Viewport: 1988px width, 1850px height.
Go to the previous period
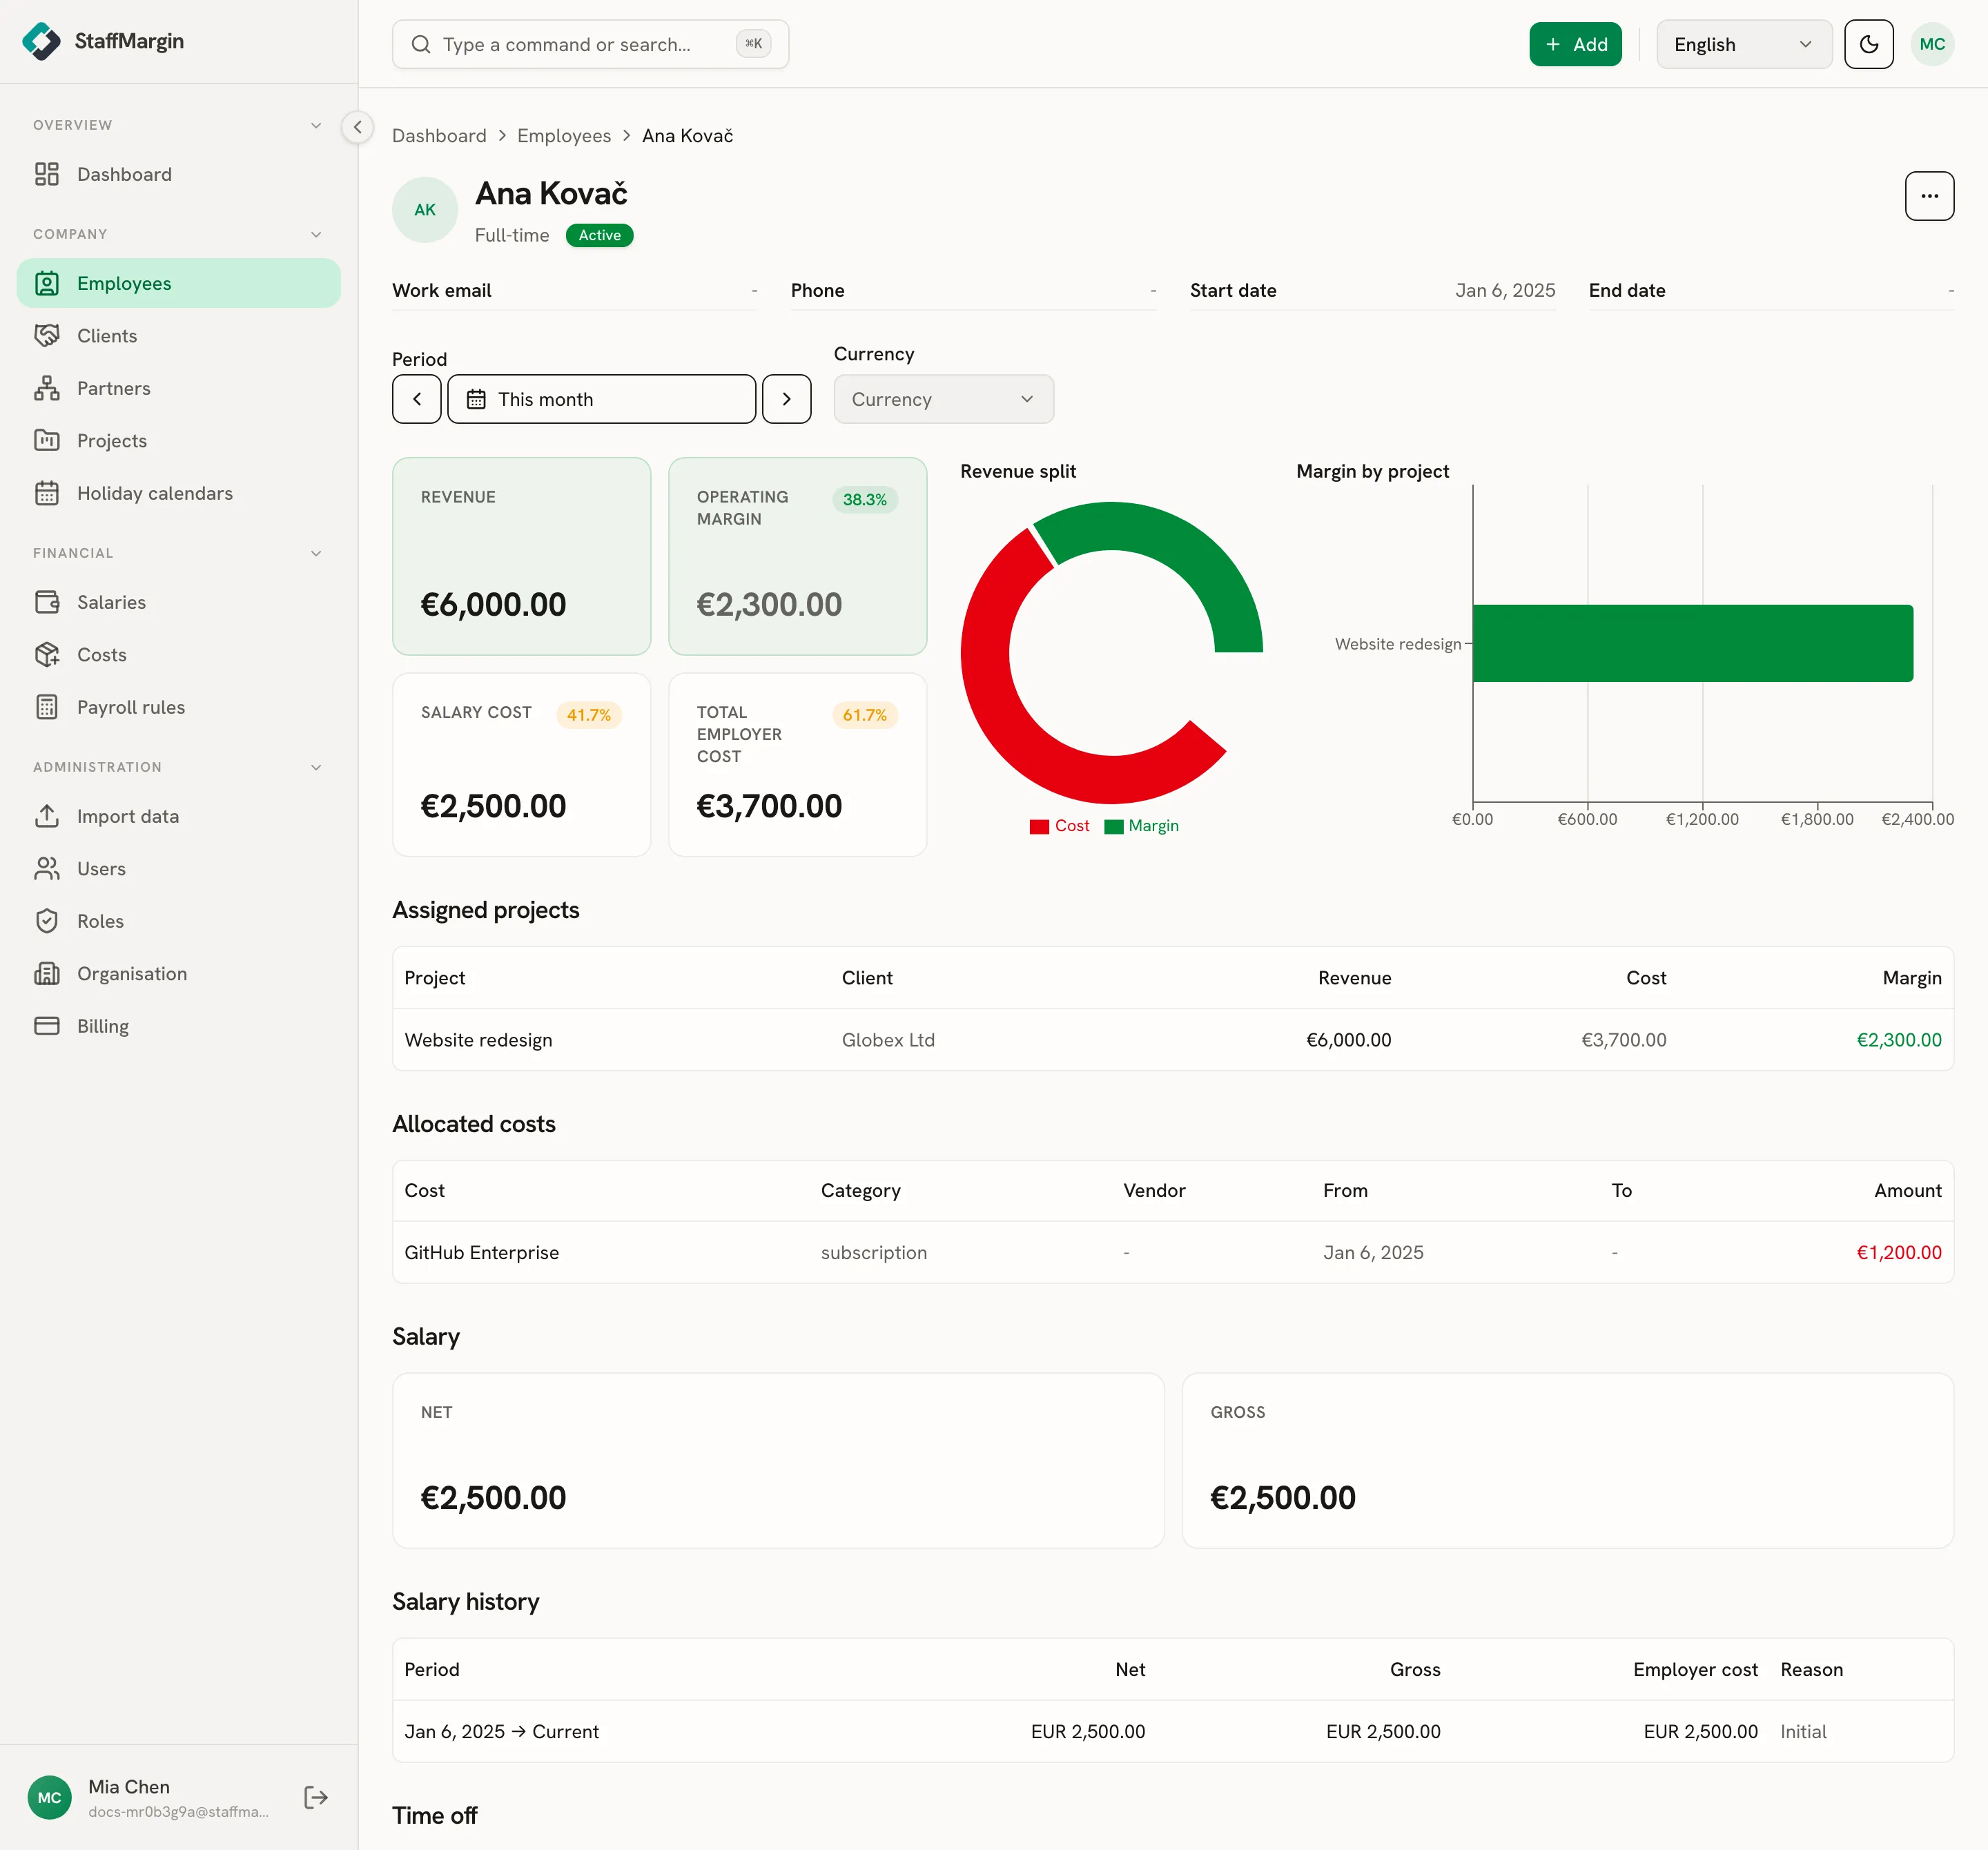[417, 399]
